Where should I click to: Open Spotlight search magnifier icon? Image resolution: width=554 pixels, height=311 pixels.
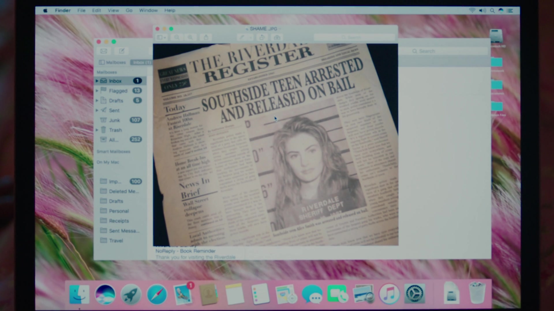tap(492, 10)
